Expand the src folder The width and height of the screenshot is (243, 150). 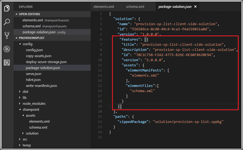pyautogui.click(x=20, y=139)
